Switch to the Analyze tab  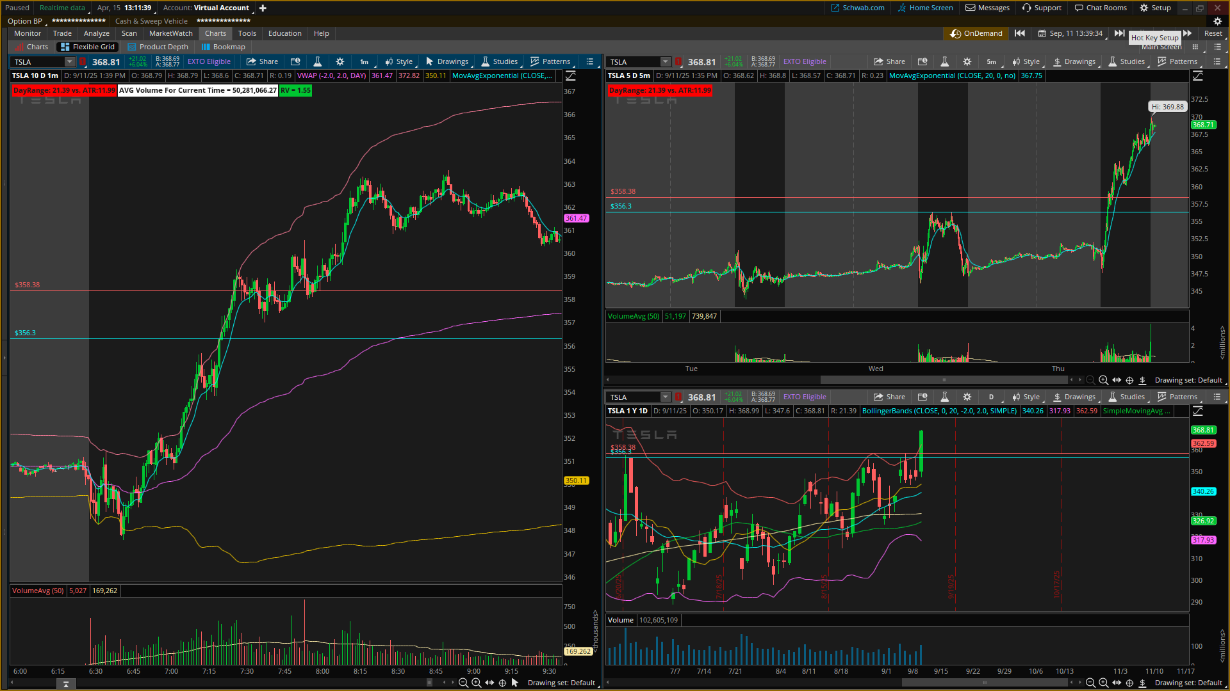[97, 33]
